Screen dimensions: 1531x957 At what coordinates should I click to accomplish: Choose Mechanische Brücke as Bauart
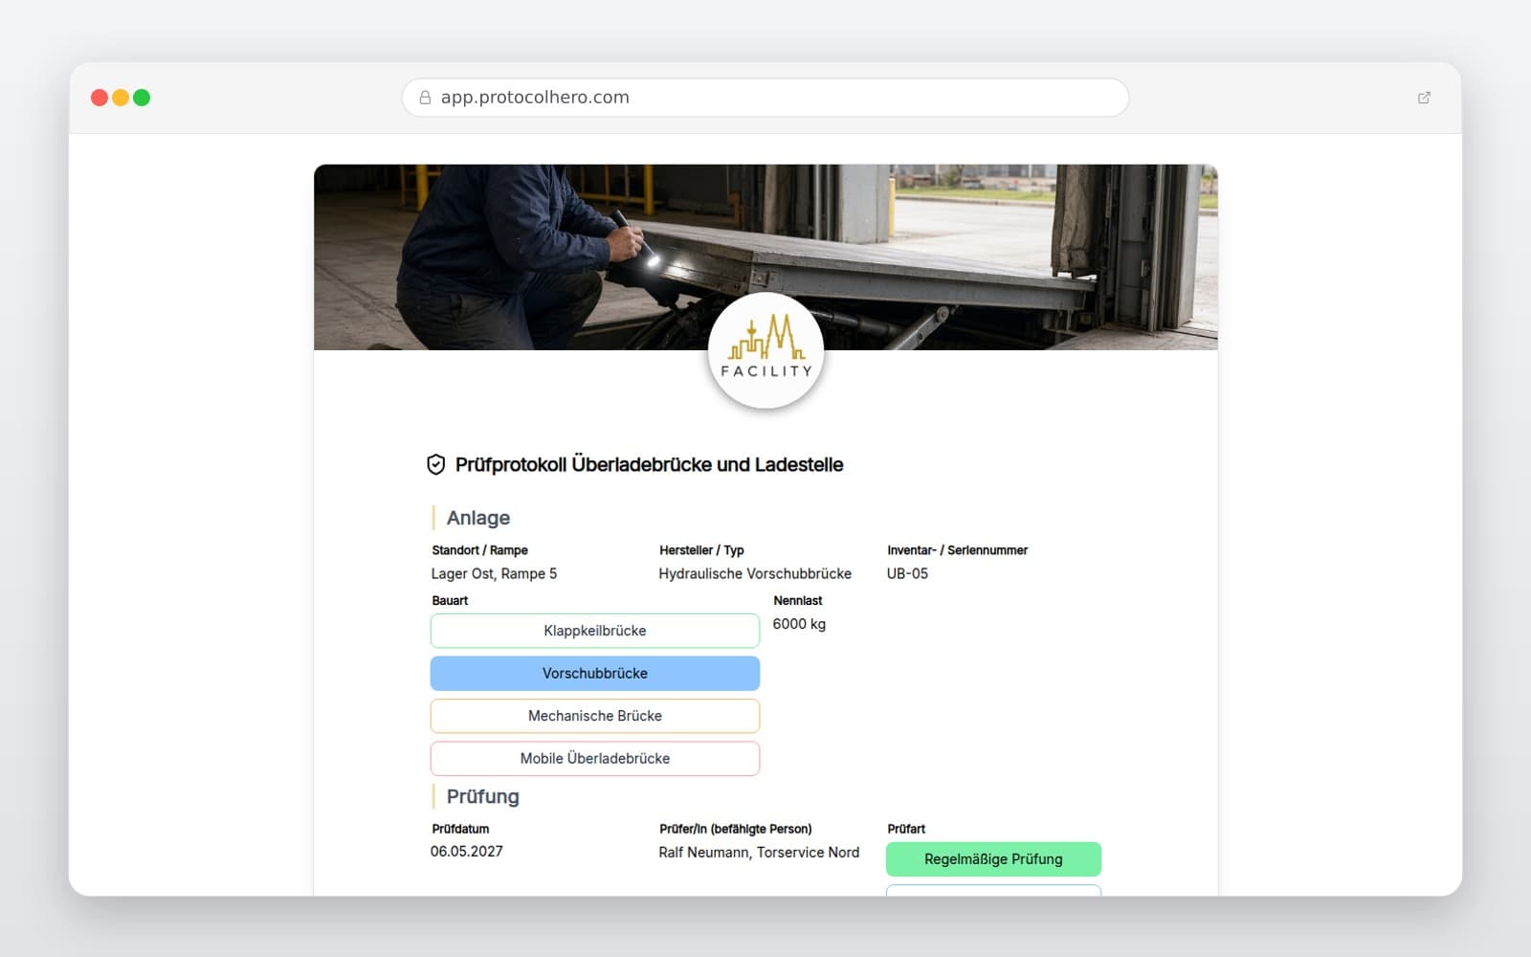click(x=595, y=716)
